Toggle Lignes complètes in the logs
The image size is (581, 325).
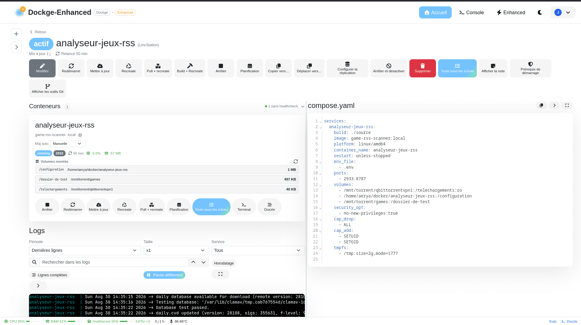pos(50,275)
